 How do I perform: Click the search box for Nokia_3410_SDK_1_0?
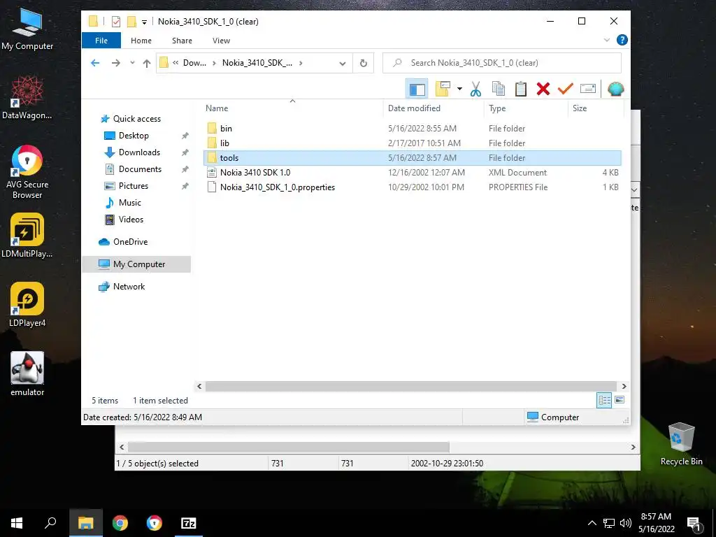[x=502, y=63]
